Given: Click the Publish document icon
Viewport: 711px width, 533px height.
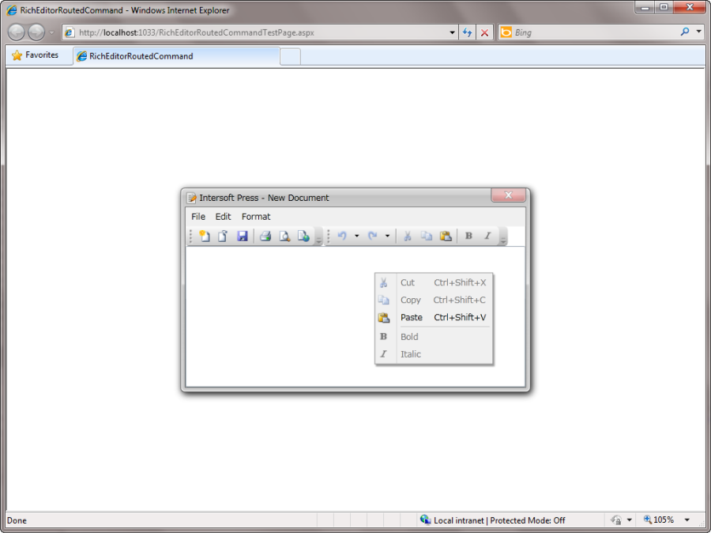Looking at the screenshot, I should pos(303,236).
